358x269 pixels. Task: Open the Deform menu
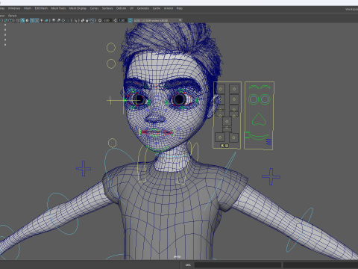(x=121, y=8)
